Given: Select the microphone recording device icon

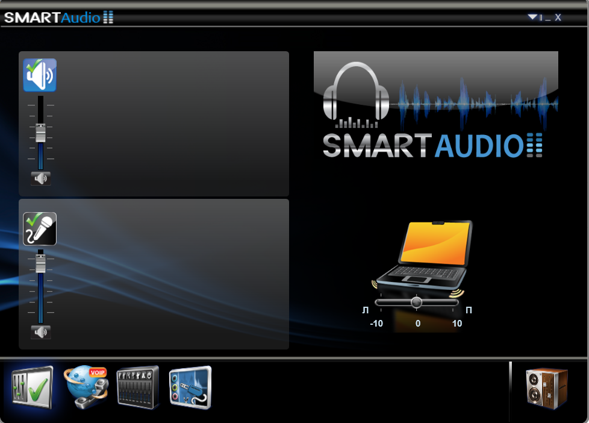Looking at the screenshot, I should (40, 229).
